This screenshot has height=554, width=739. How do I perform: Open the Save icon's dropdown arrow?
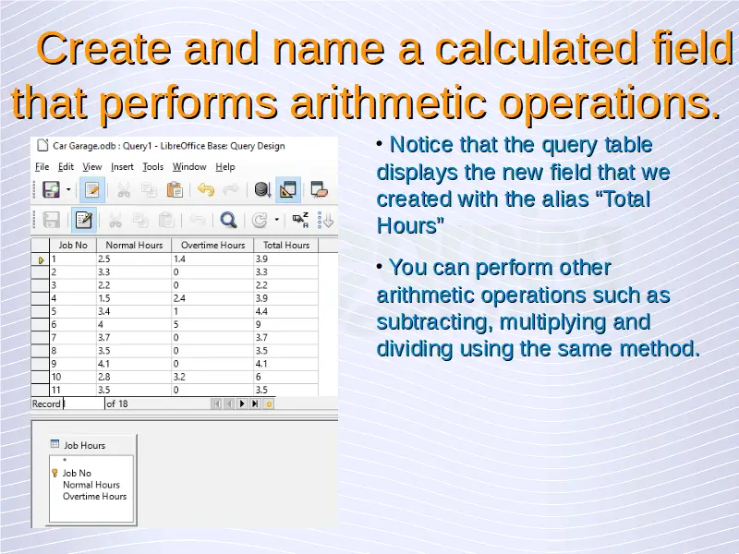click(68, 190)
